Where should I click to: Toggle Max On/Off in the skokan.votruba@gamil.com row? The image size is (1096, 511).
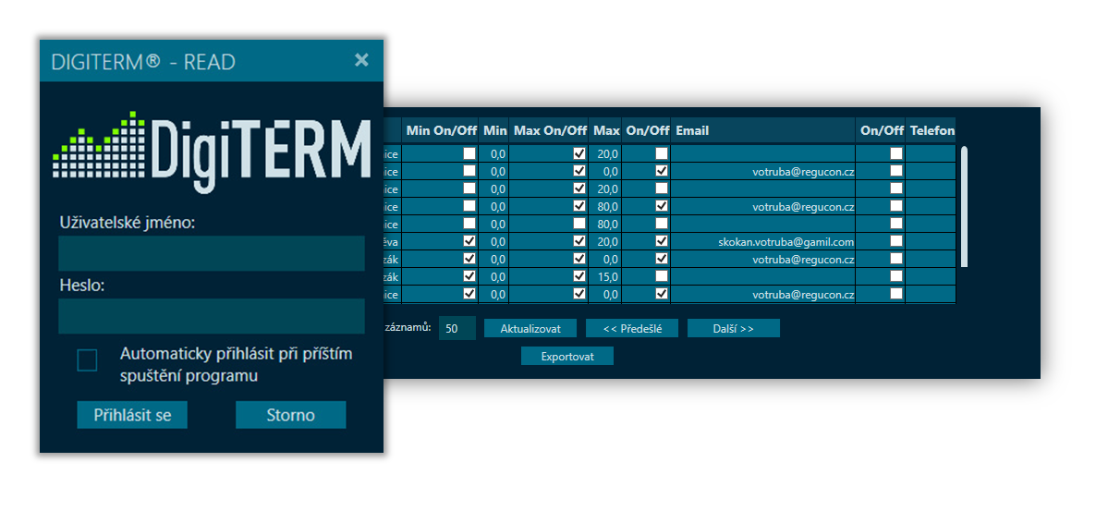(579, 241)
